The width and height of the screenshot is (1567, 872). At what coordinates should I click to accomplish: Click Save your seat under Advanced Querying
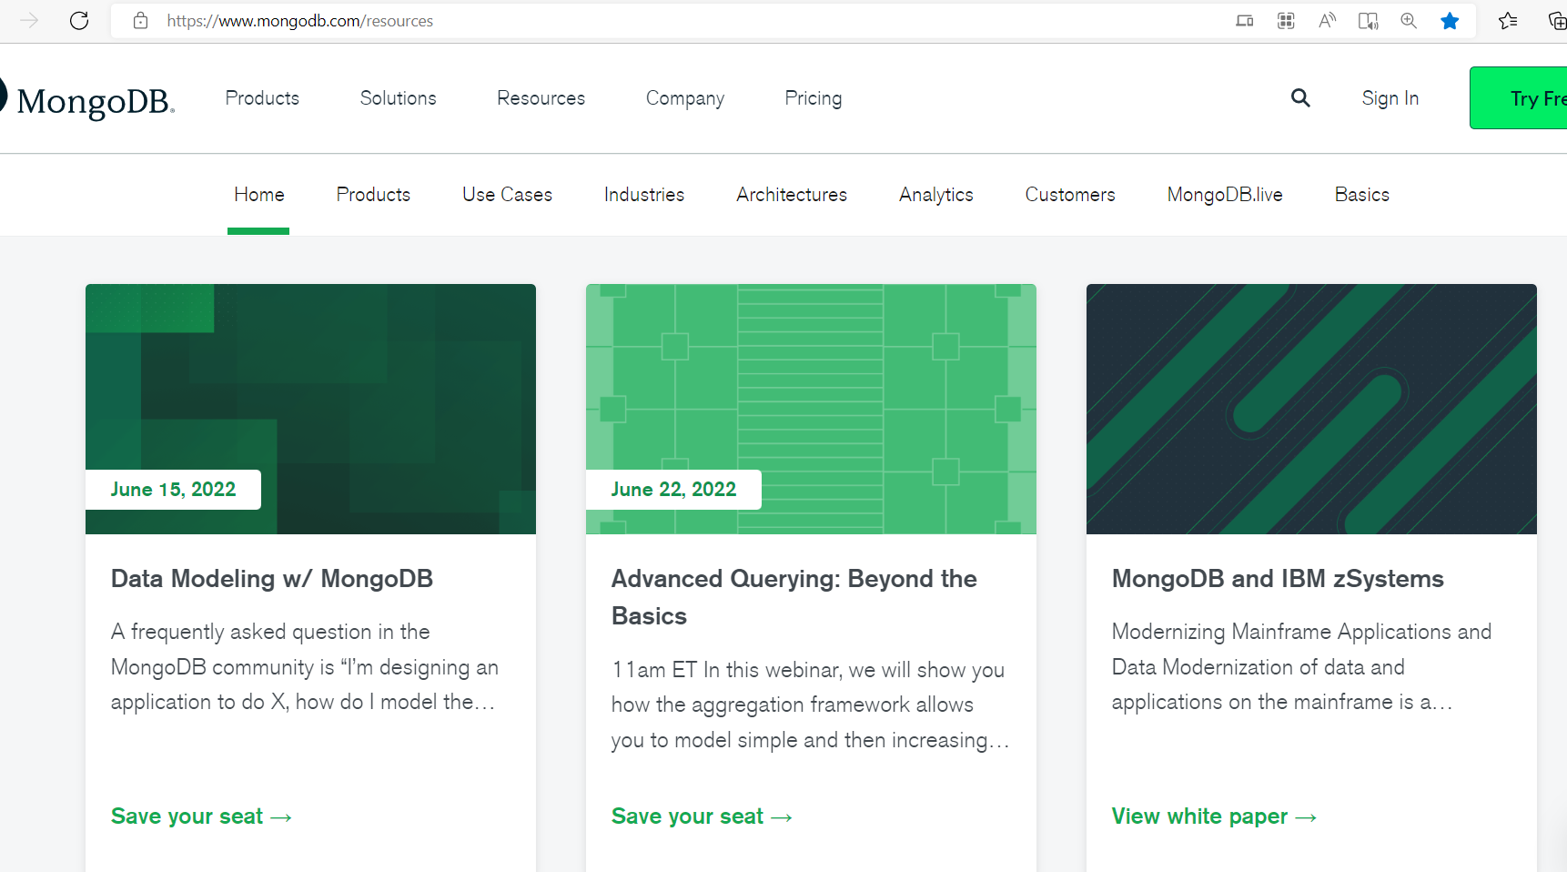tap(702, 816)
